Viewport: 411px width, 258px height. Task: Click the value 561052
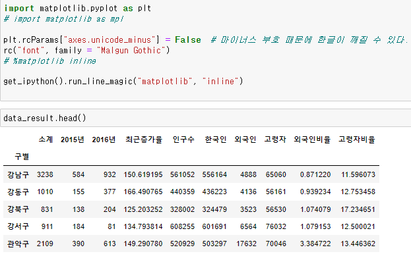point(183,174)
